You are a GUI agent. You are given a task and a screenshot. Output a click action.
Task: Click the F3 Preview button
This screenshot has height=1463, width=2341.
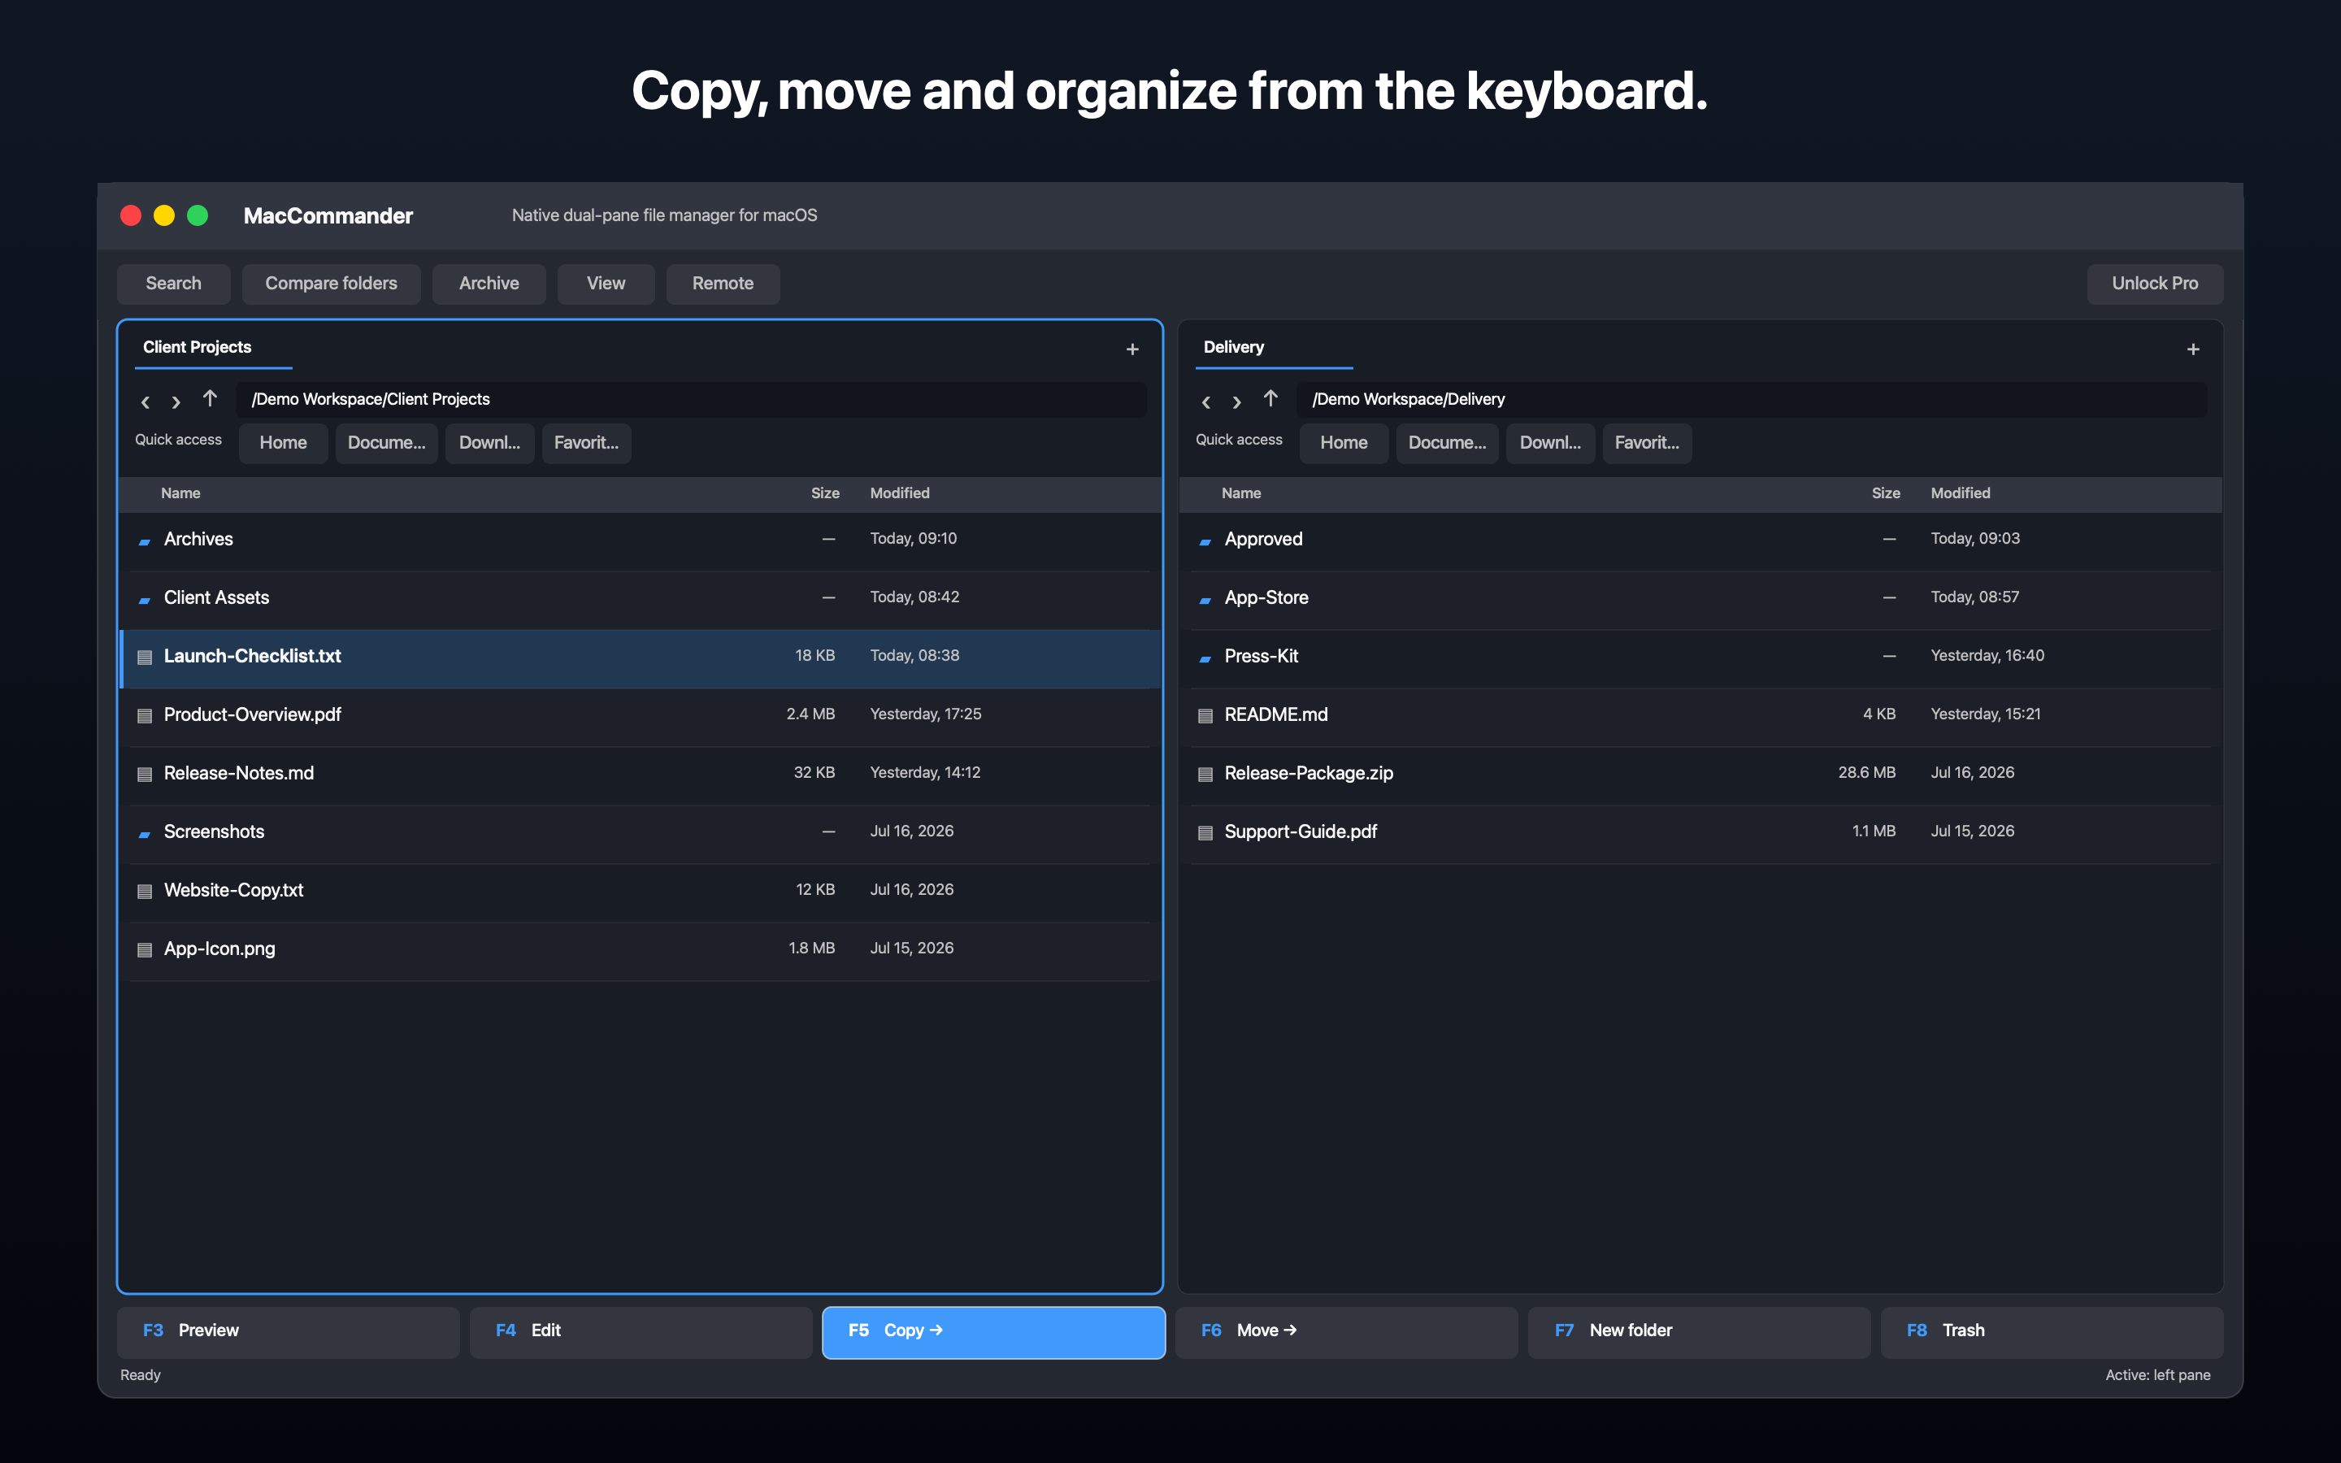(289, 1331)
